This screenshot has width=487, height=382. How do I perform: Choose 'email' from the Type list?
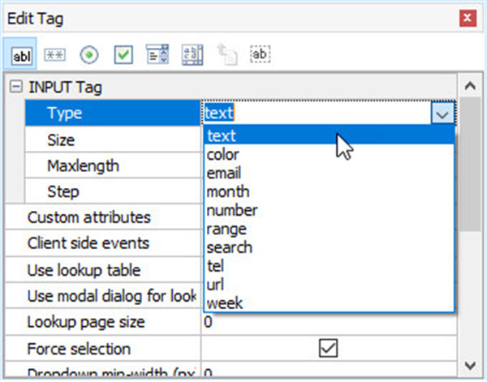tap(224, 173)
